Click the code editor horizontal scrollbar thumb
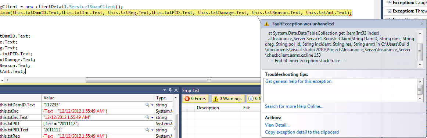This screenshot has height=138, width=427. tap(173, 80)
